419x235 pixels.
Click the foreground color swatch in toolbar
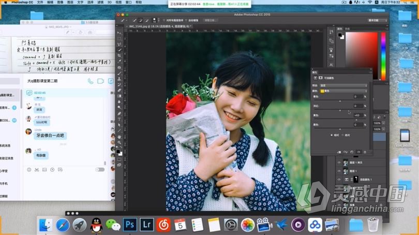click(118, 152)
